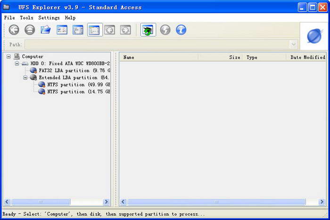
Task: Collapse the Computer tree node
Action: click(8, 57)
